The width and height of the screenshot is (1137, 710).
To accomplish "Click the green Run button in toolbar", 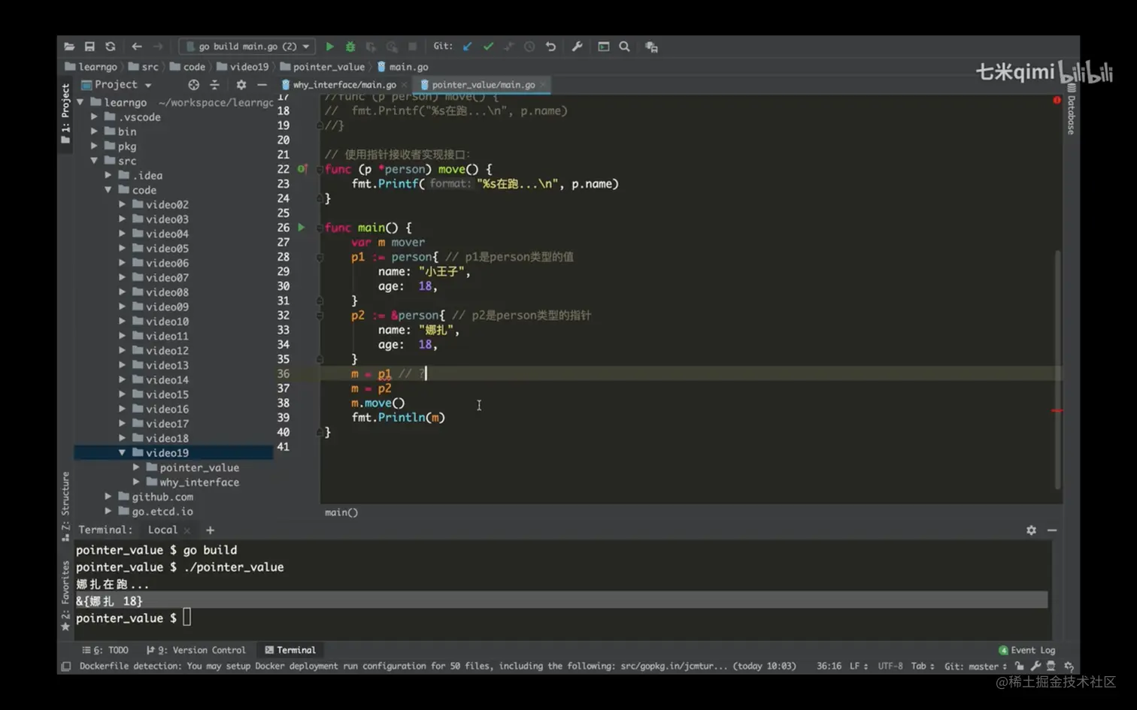I will pyautogui.click(x=329, y=47).
